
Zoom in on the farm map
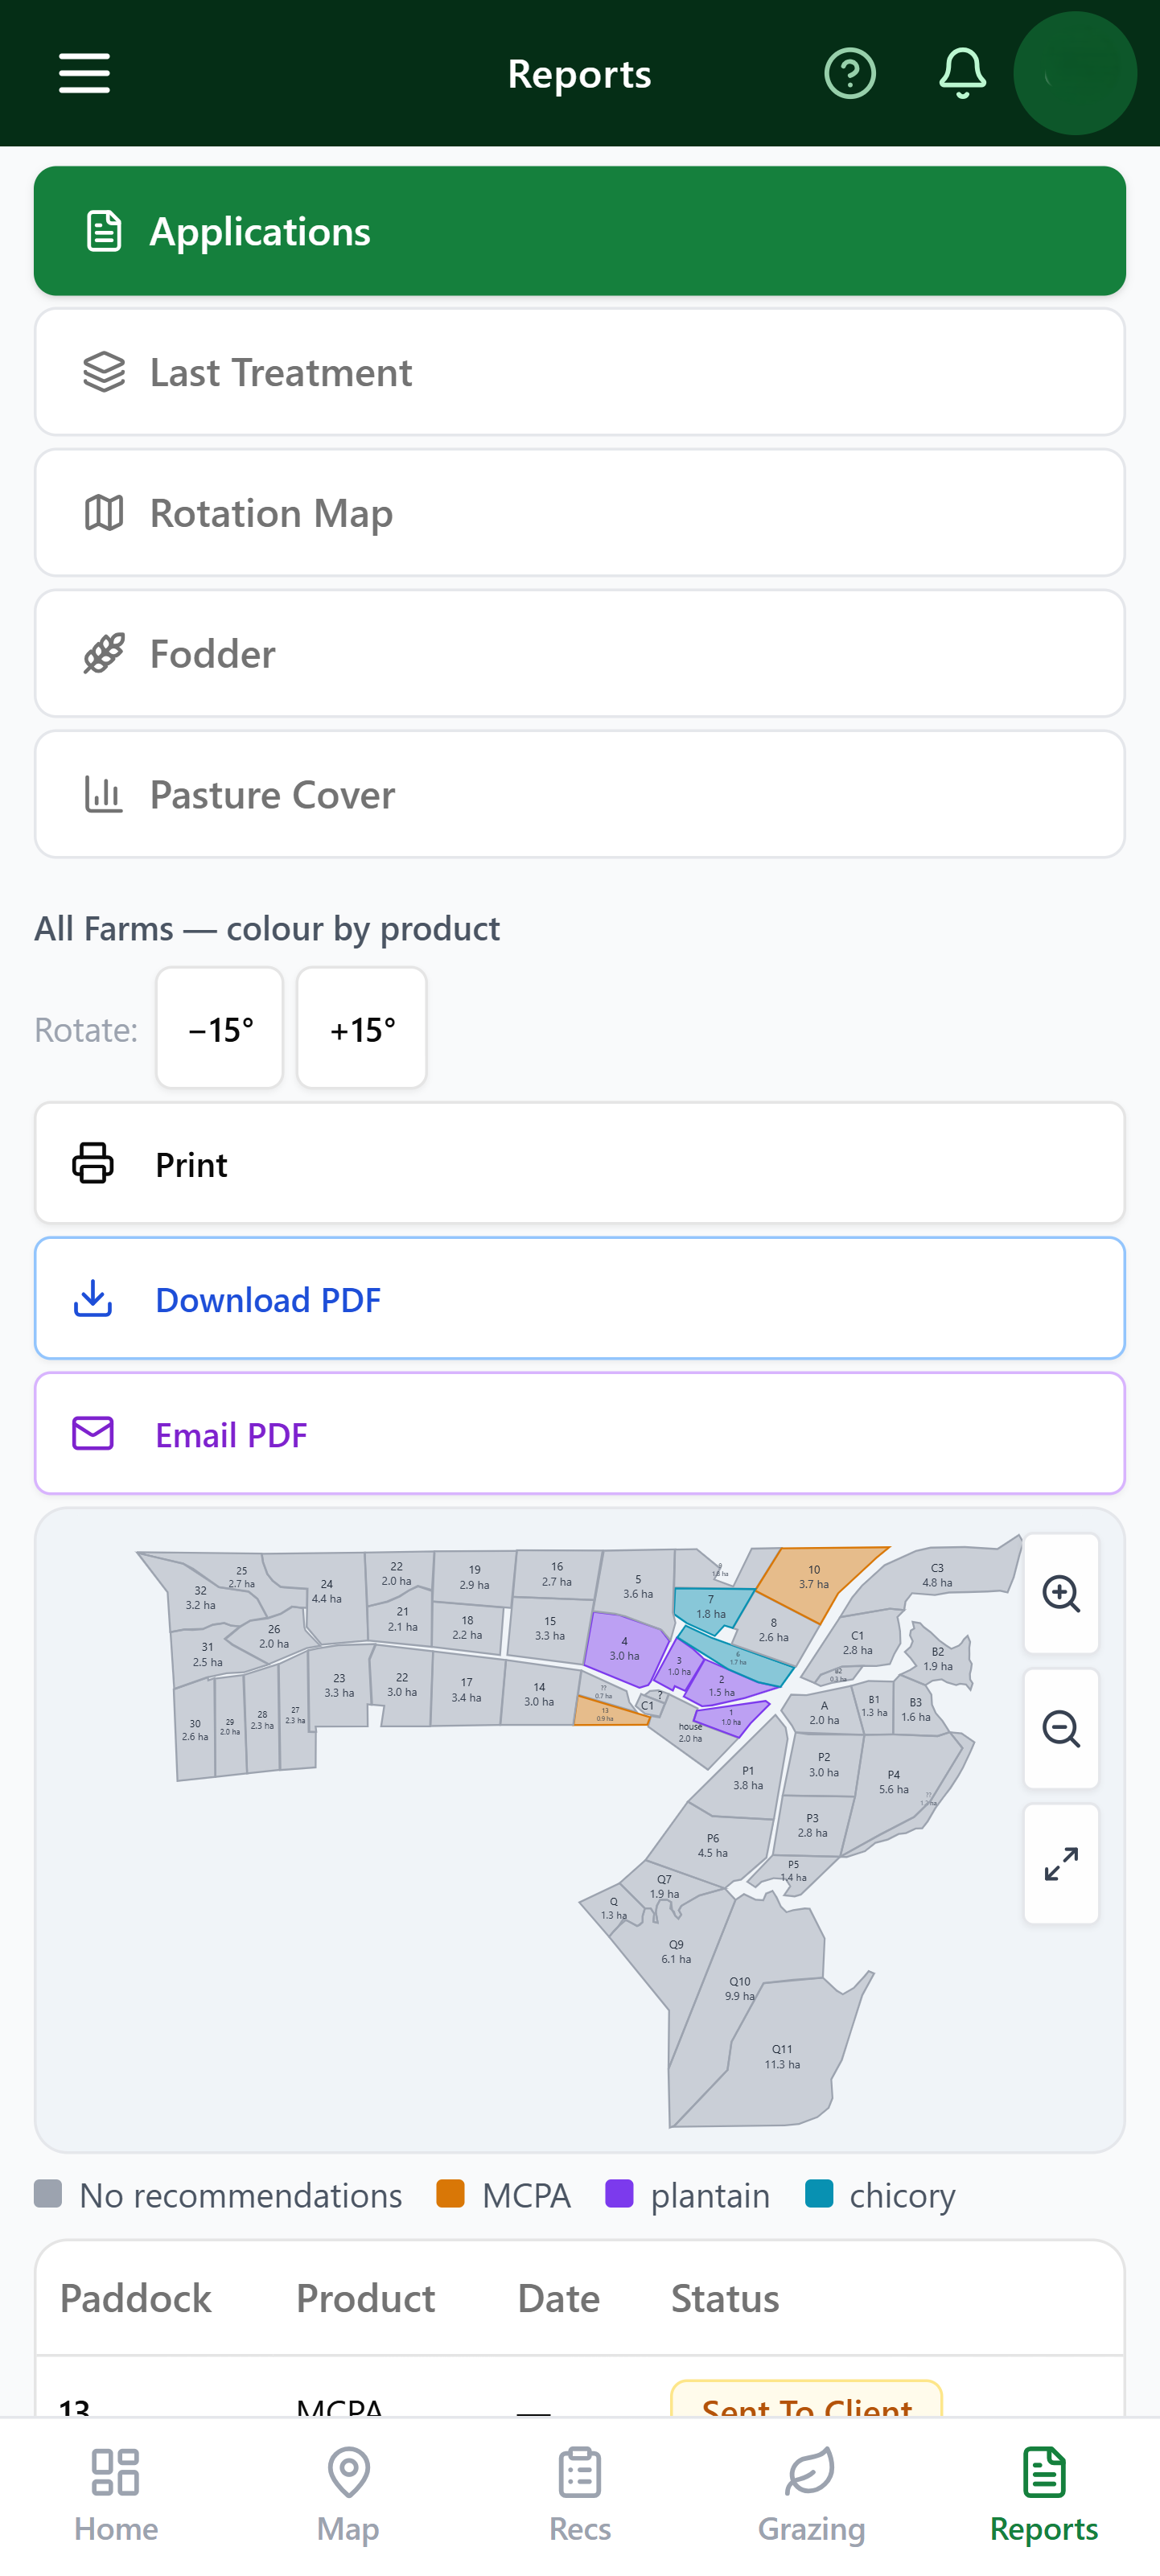pos(1061,1593)
